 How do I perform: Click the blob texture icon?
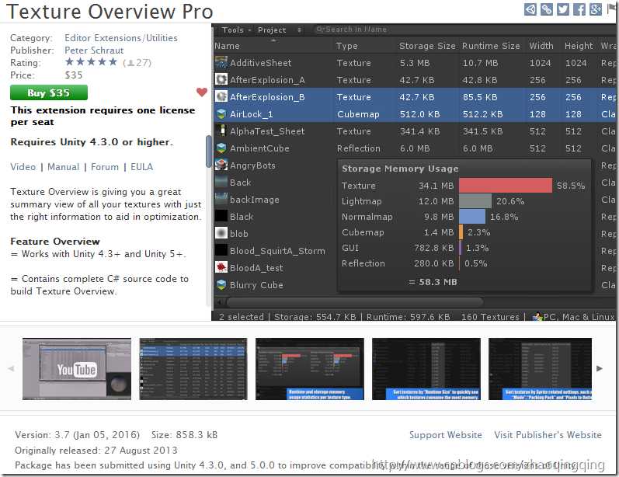(x=221, y=233)
